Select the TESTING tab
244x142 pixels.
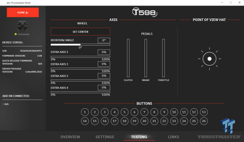point(139,137)
